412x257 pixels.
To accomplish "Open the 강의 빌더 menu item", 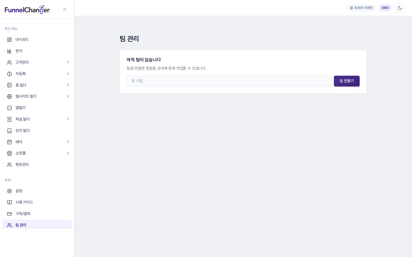I will click(x=37, y=131).
